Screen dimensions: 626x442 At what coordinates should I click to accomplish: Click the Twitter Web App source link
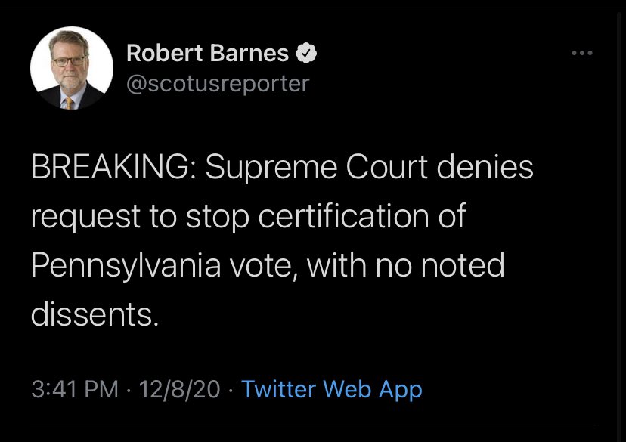coord(332,389)
